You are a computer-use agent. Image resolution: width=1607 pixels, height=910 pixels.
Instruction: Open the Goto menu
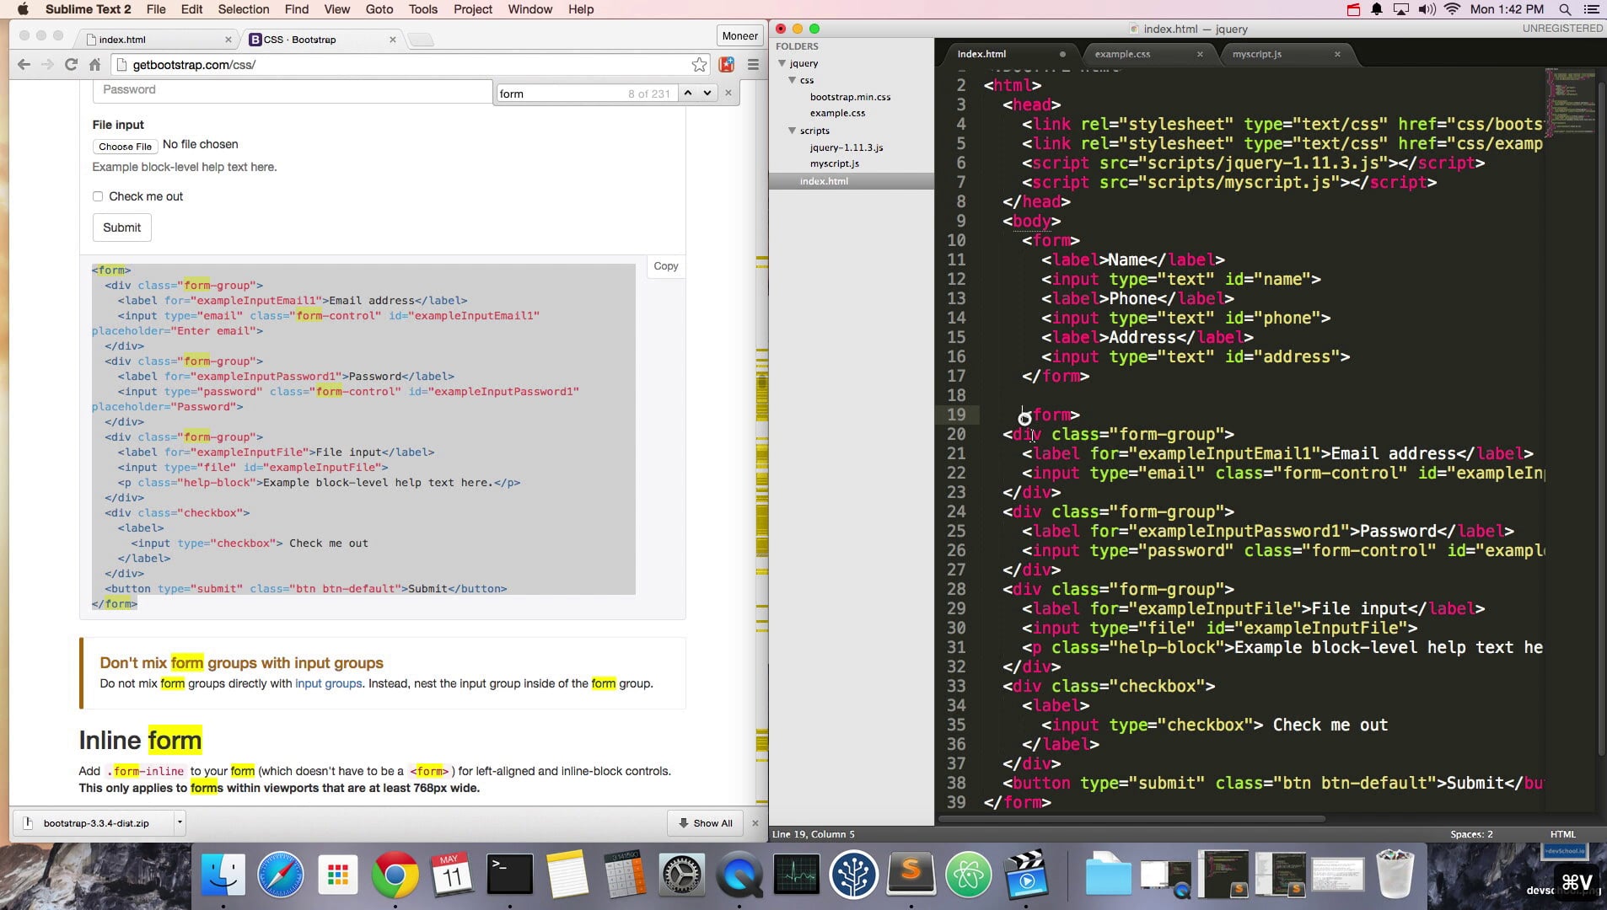coord(379,9)
